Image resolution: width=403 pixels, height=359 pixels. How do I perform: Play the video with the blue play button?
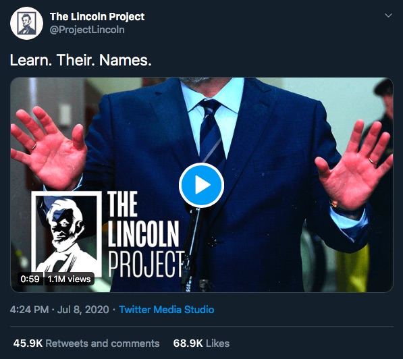(201, 185)
